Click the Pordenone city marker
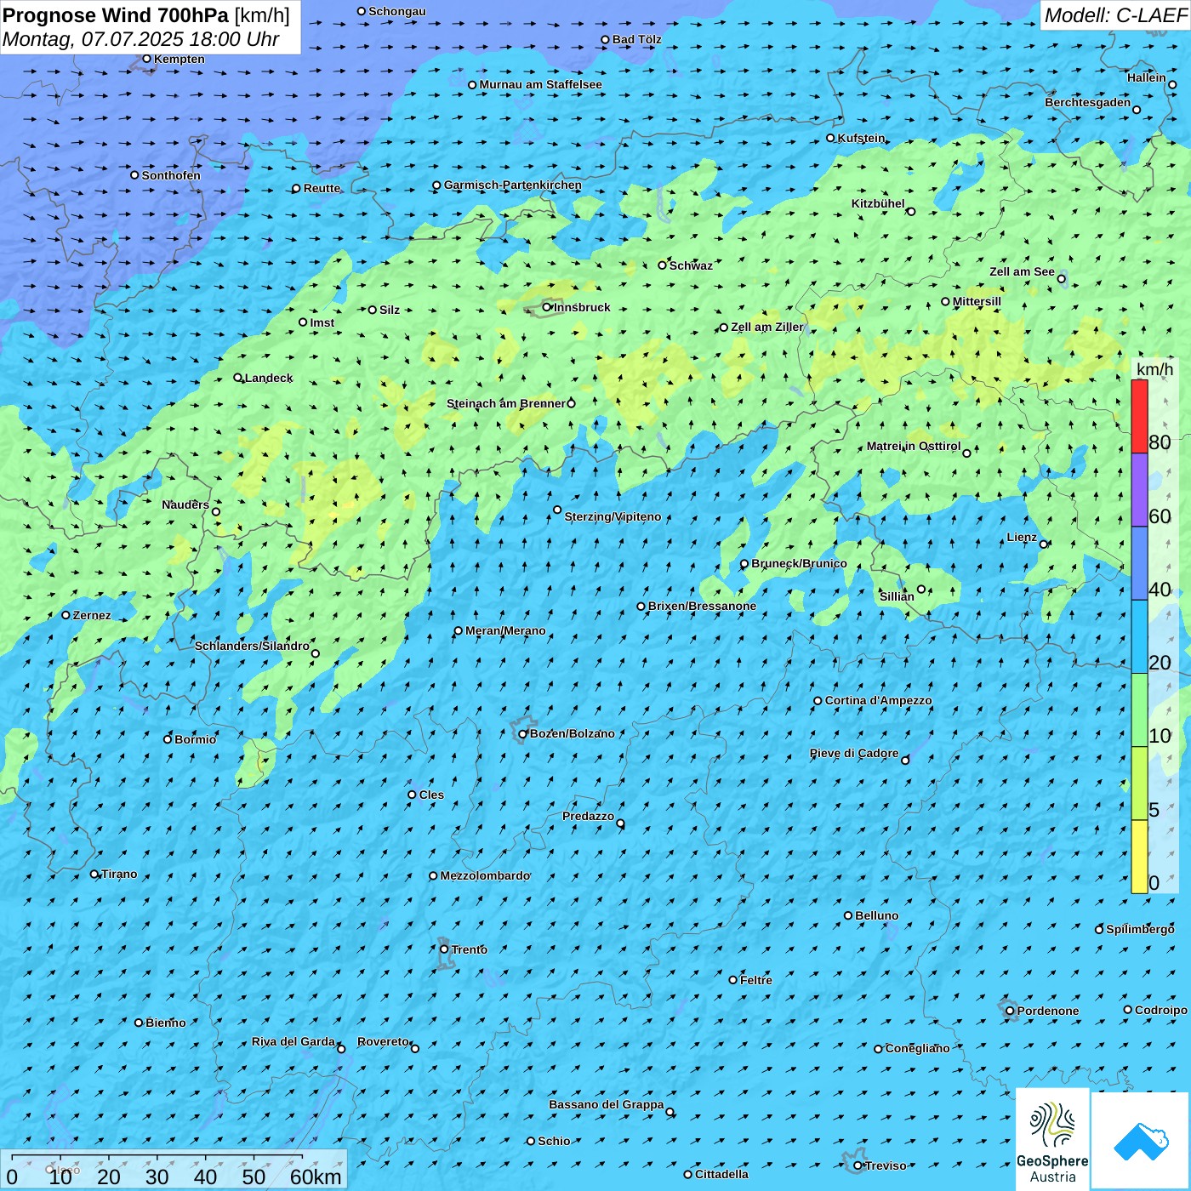This screenshot has height=1191, width=1191. coord(1010,1011)
